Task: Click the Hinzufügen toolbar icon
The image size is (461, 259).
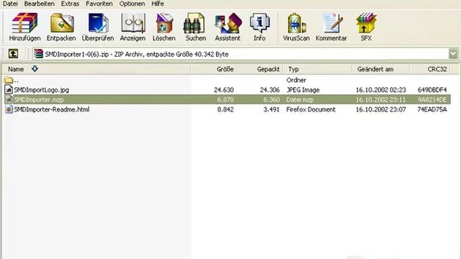Action: point(24,23)
